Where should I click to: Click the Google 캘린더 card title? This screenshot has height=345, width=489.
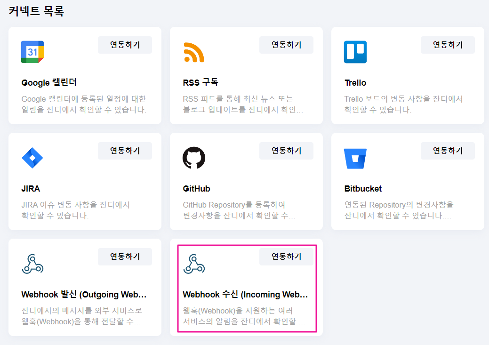coord(49,83)
